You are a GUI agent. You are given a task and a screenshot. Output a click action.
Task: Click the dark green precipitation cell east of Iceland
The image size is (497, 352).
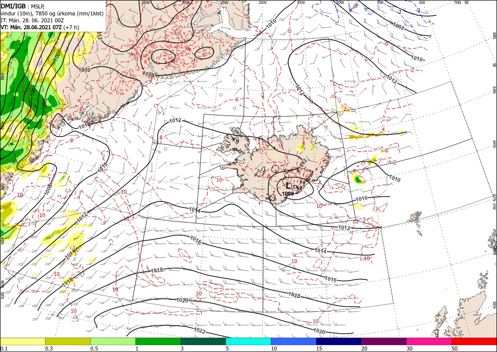coord(359,180)
